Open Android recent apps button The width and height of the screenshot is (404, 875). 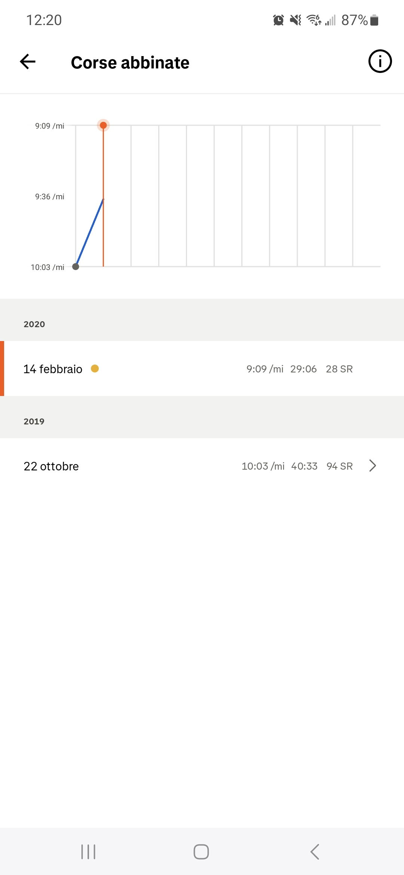coord(89,852)
